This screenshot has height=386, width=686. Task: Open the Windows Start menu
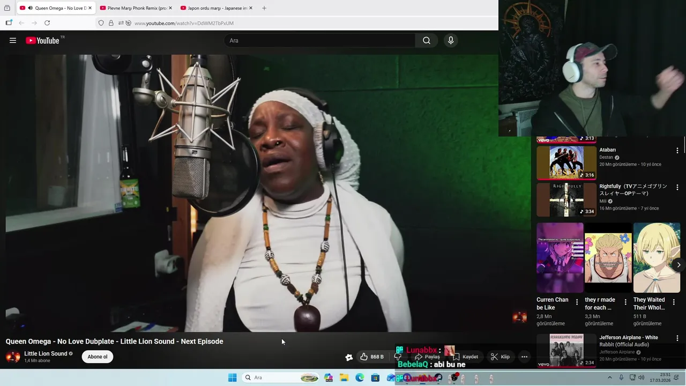232,377
